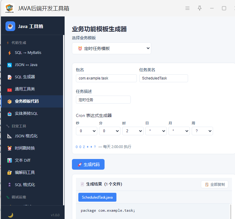Select 业务模板代码 in the sidebar
Image resolution: width=235 pixels, height=219 pixels.
[32, 101]
